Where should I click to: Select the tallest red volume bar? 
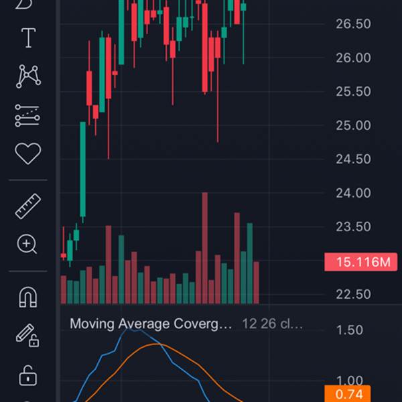(204, 248)
